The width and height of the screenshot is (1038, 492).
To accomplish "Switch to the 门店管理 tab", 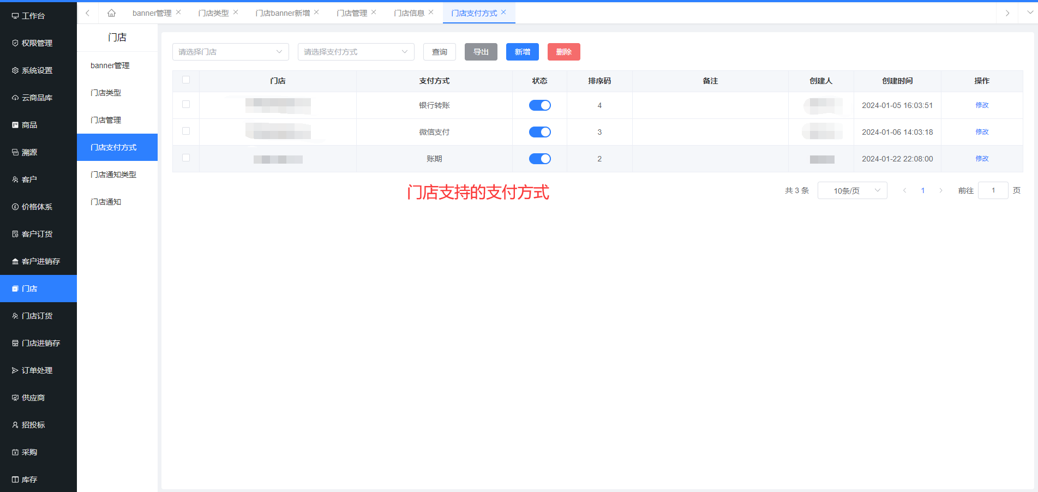I will point(352,13).
